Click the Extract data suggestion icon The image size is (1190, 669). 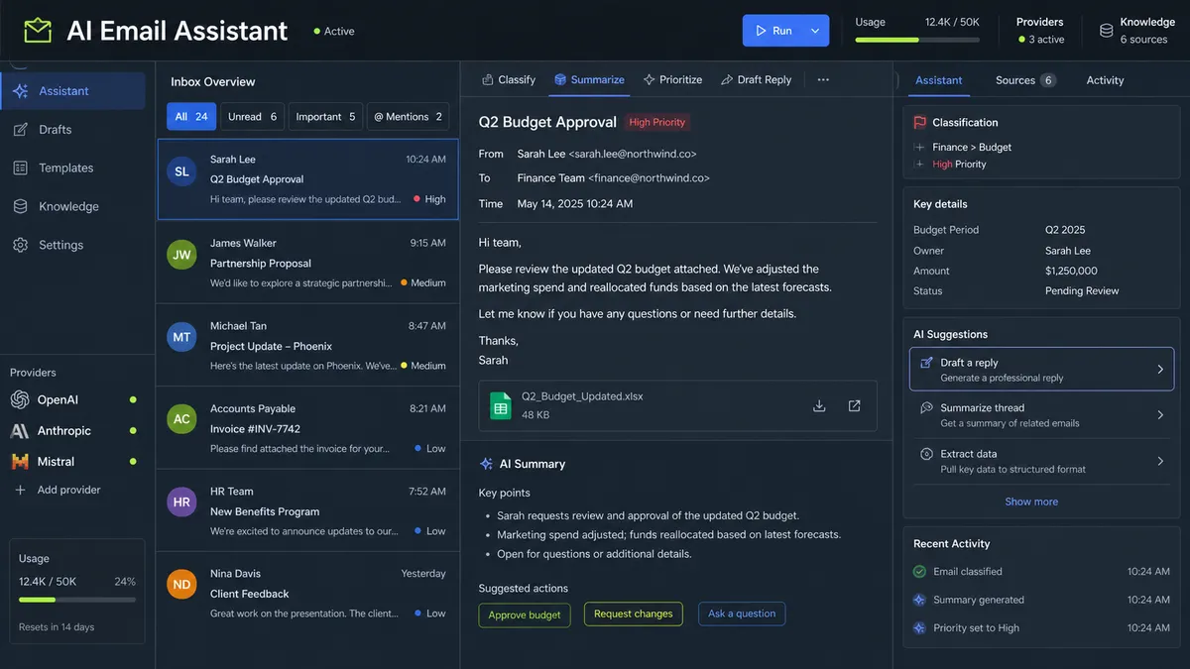(926, 454)
